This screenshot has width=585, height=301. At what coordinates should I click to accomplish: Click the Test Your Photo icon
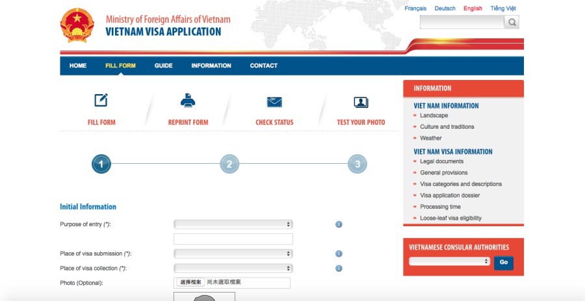[x=361, y=102]
